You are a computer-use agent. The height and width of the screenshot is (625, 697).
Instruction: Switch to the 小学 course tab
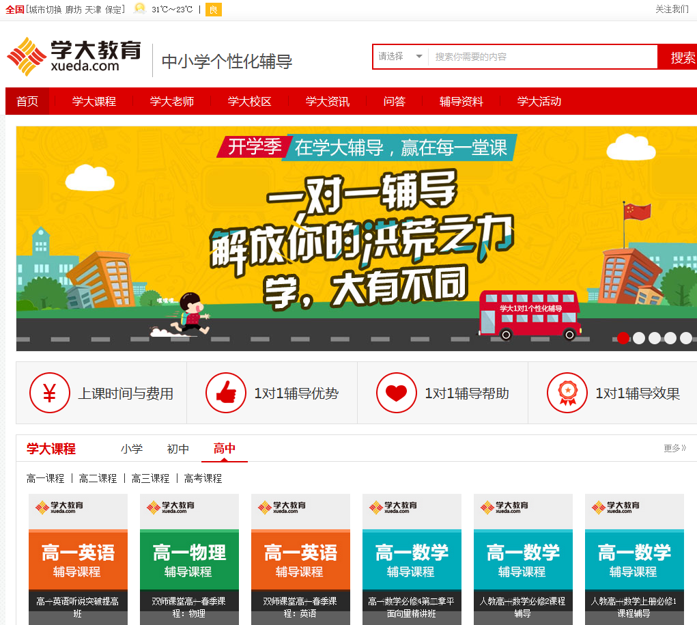click(132, 448)
